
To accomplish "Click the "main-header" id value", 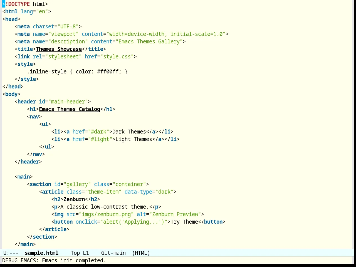I will click(68, 102).
